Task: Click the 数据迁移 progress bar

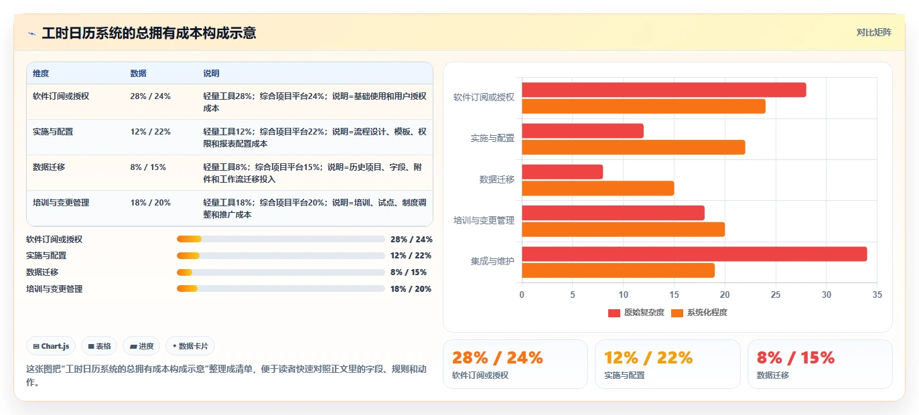Action: pos(281,272)
